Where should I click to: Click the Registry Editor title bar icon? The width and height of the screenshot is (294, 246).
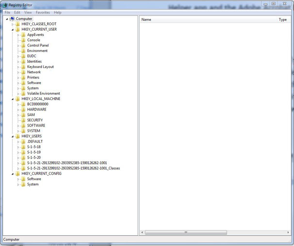point(5,4)
